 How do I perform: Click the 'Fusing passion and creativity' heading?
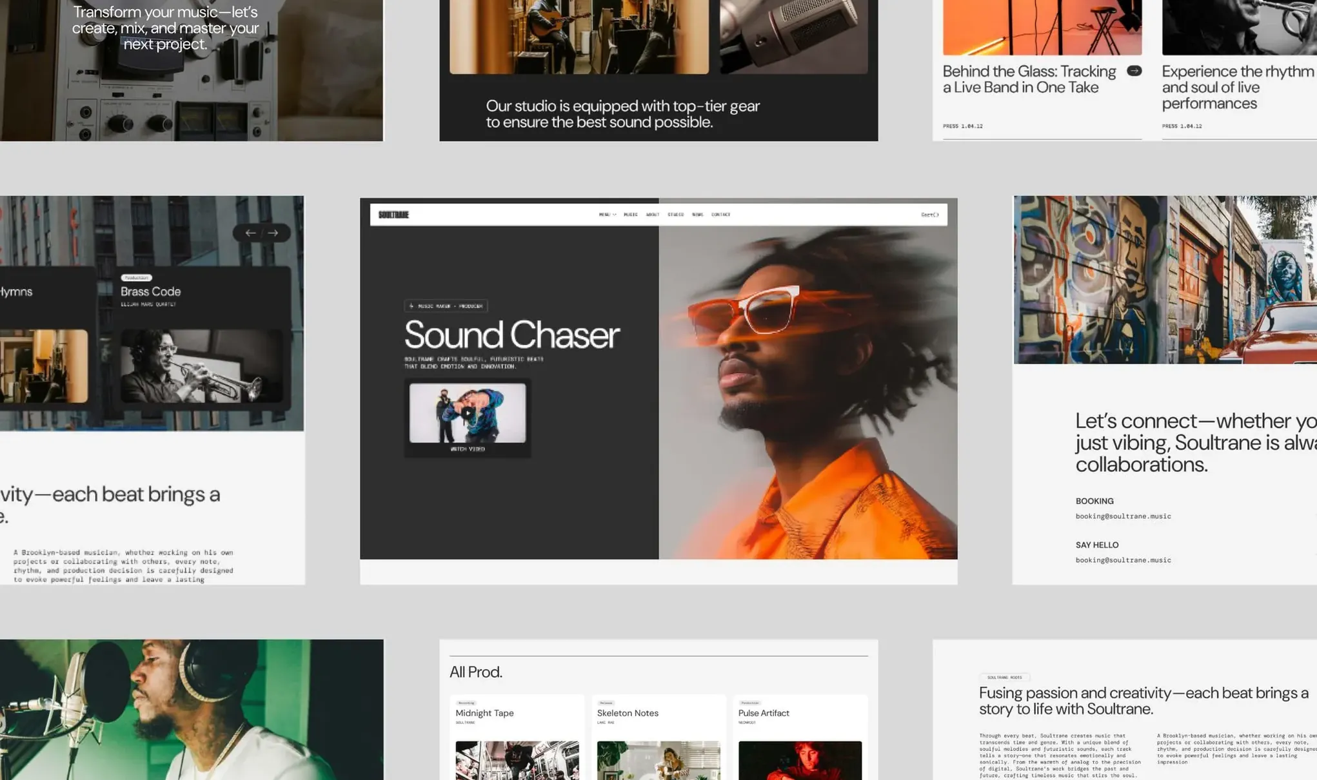[1143, 701]
